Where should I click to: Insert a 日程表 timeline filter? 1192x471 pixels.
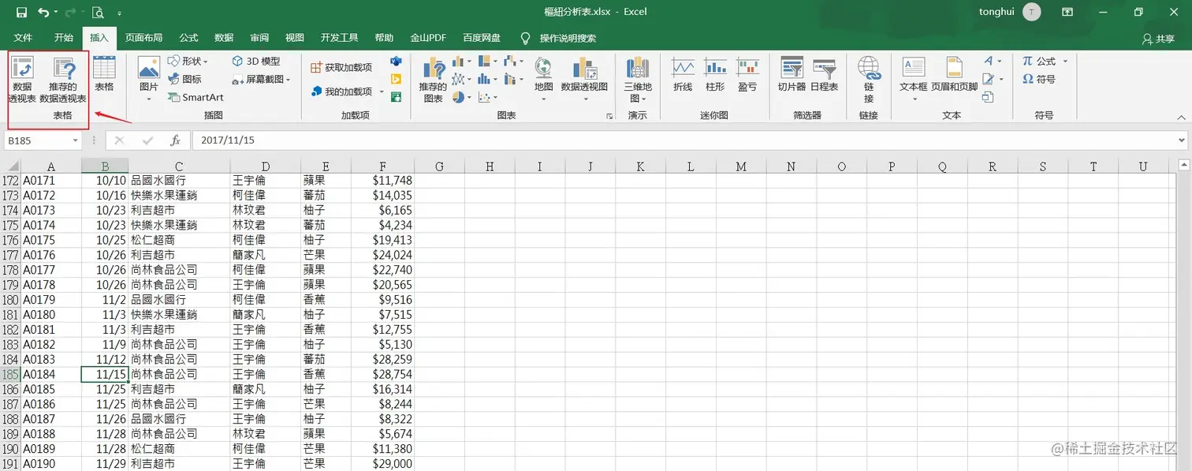[x=824, y=75]
